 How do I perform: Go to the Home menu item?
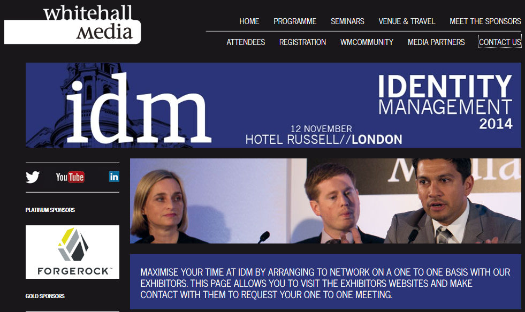[249, 21]
